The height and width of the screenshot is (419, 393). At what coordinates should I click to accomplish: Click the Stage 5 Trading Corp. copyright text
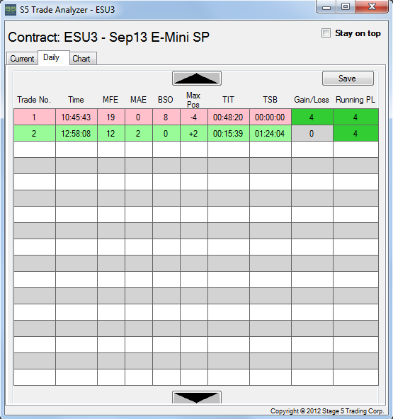click(327, 411)
